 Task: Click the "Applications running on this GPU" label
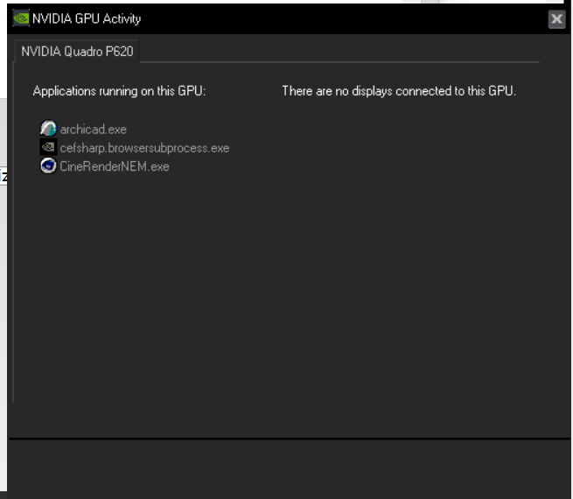coord(119,91)
